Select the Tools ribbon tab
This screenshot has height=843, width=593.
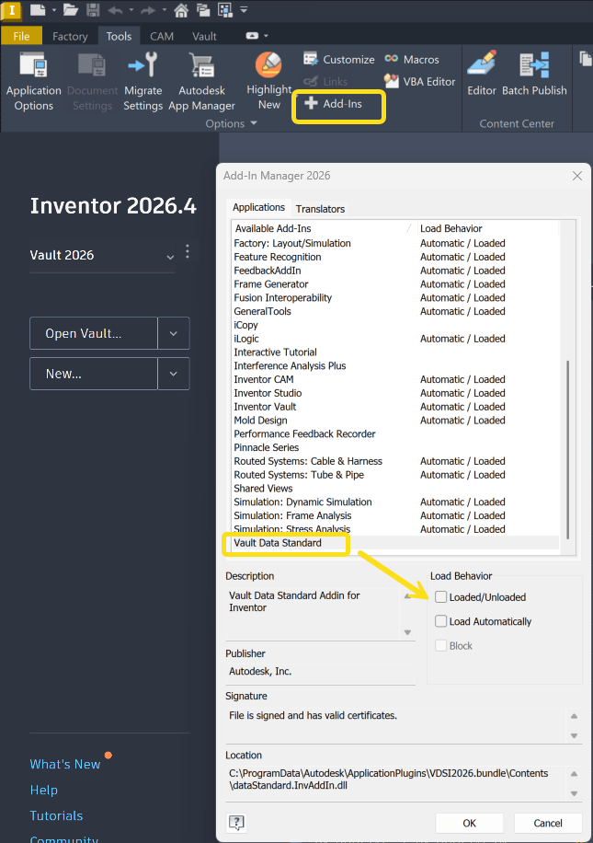point(119,36)
